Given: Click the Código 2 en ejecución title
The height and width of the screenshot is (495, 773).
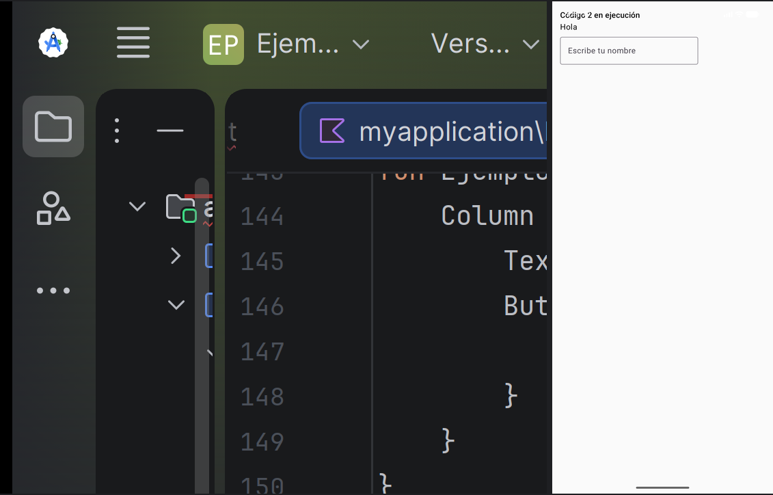Looking at the screenshot, I should point(599,15).
